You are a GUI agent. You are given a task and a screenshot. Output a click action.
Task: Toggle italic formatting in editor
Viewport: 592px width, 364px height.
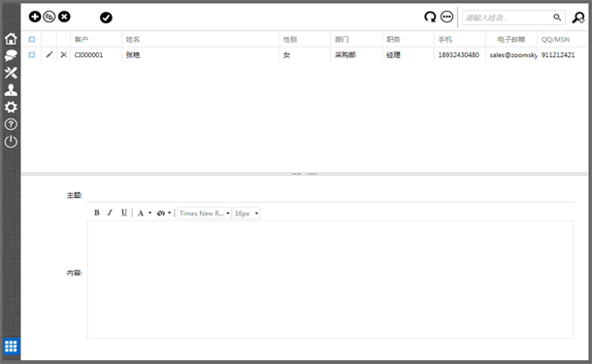(110, 213)
